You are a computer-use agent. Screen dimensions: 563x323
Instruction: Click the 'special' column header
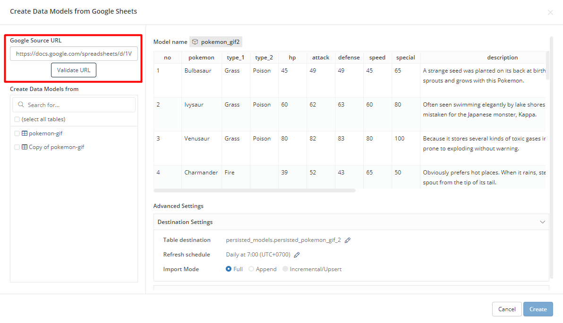[x=405, y=58]
